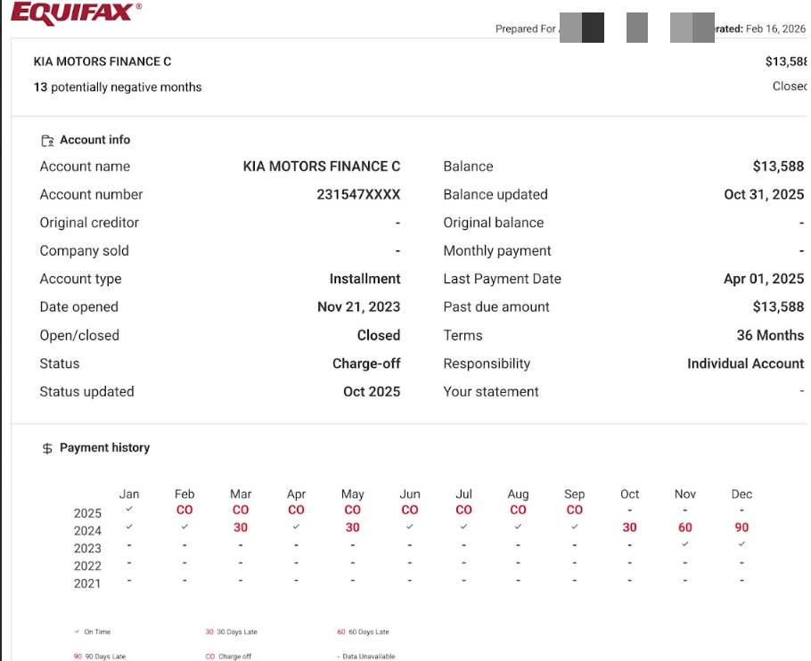Click the 2021 year row label
811x661 pixels.
(87, 583)
